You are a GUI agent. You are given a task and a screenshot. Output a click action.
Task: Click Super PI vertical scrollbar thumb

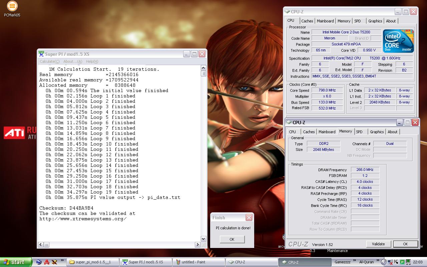coord(203,73)
